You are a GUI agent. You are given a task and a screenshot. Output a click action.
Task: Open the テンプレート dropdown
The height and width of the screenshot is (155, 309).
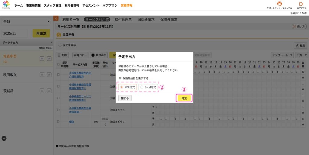click(x=282, y=55)
